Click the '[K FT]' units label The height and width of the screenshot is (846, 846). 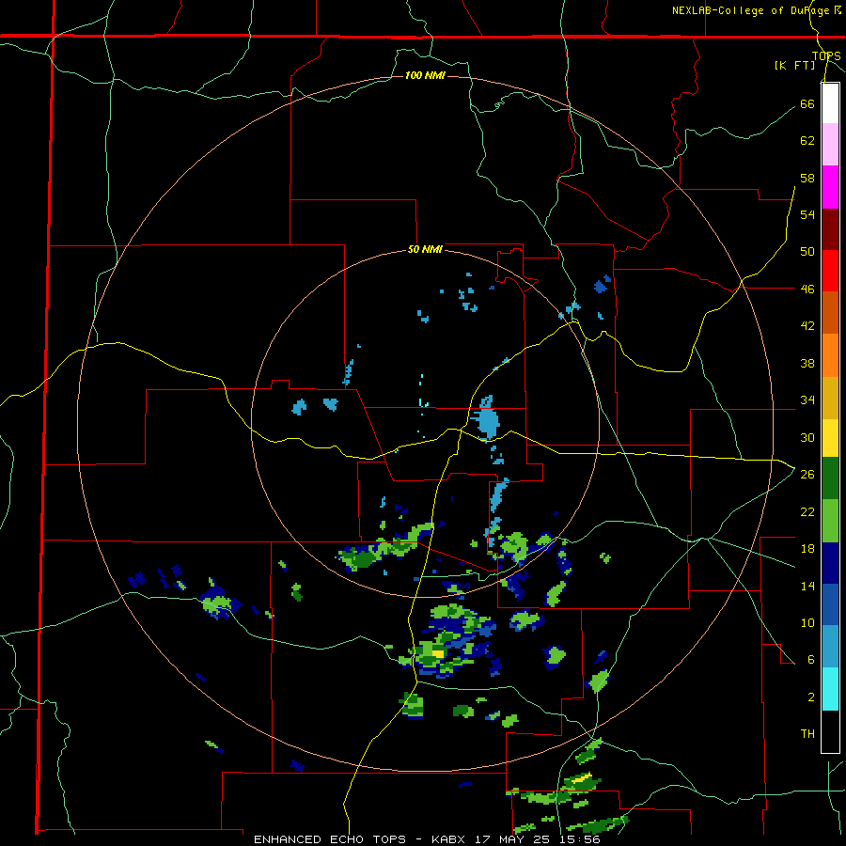[794, 65]
